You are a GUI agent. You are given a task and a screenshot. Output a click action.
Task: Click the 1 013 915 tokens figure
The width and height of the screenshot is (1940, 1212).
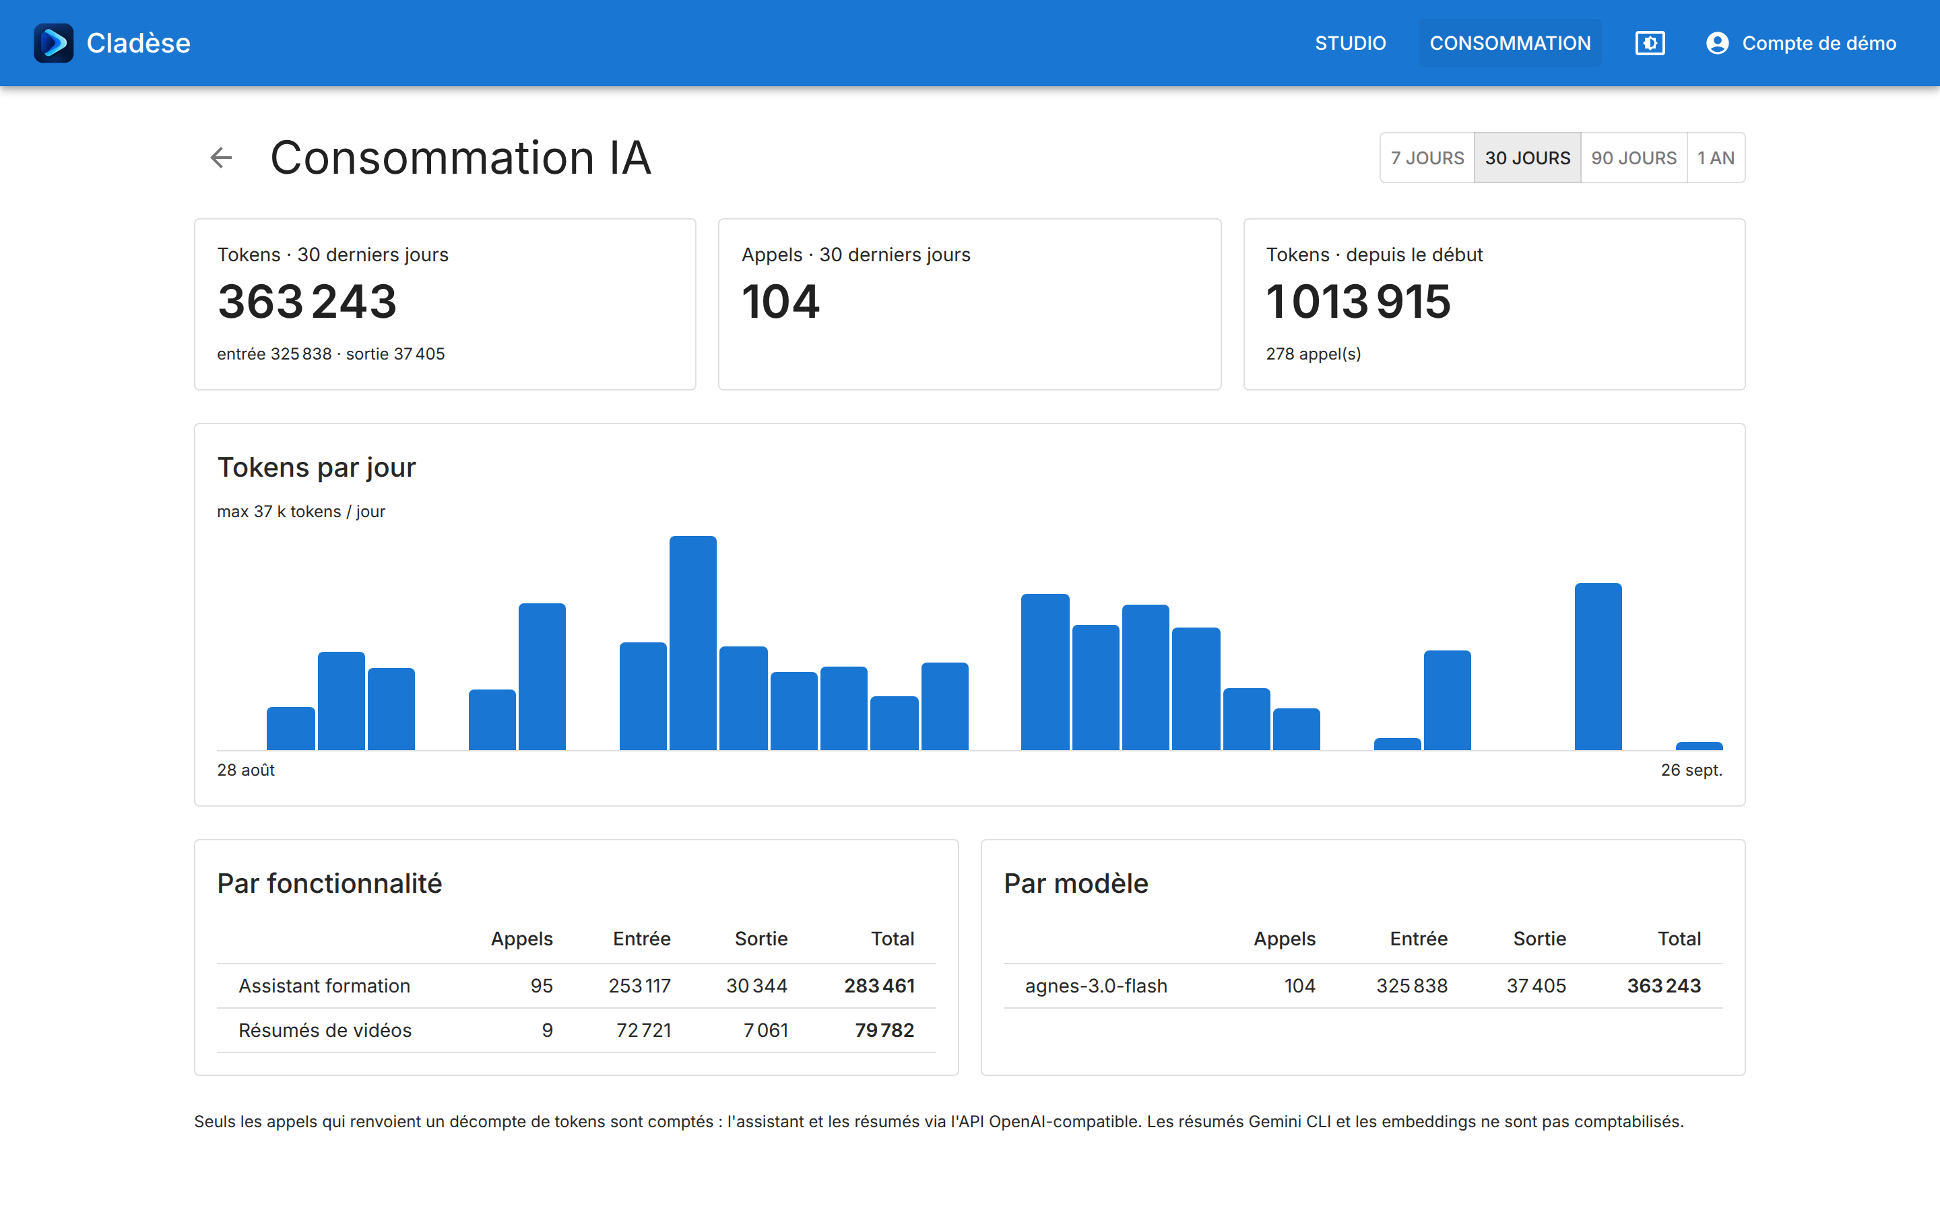[x=1358, y=302]
